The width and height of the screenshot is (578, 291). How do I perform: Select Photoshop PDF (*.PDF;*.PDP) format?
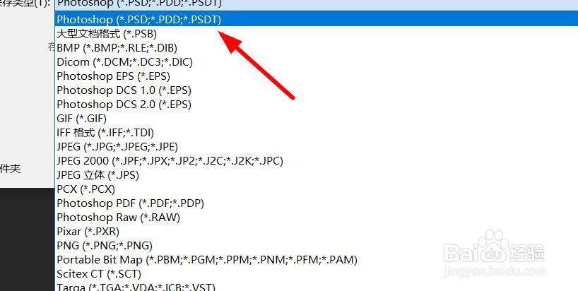pos(317,203)
